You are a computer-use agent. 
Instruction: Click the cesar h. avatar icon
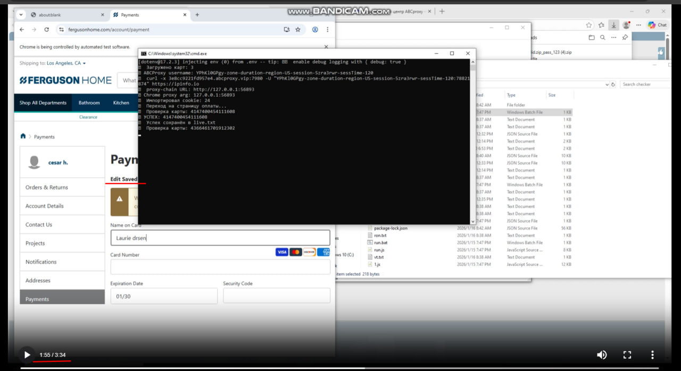click(34, 162)
